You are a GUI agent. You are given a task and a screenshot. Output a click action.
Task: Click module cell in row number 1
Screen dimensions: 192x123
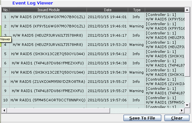point(48,17)
